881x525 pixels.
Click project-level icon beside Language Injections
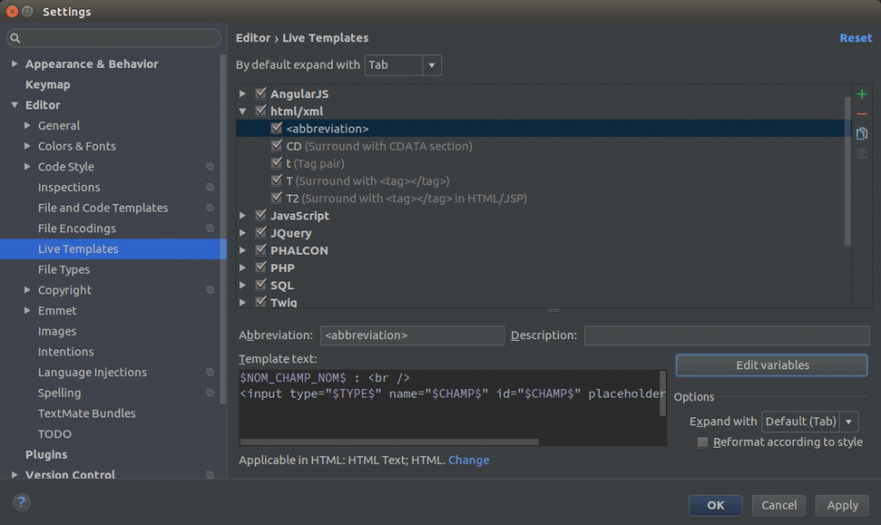coord(210,372)
